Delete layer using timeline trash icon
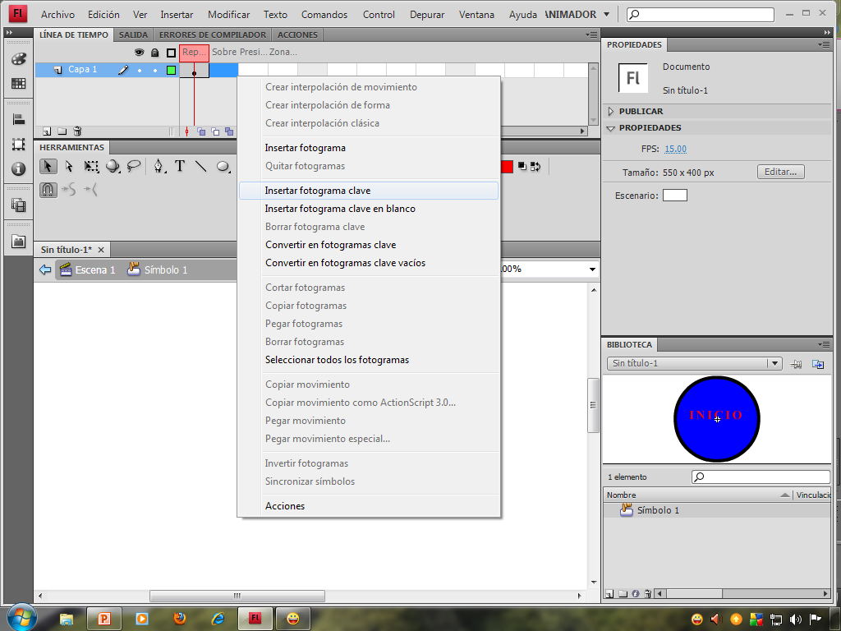 point(77,131)
